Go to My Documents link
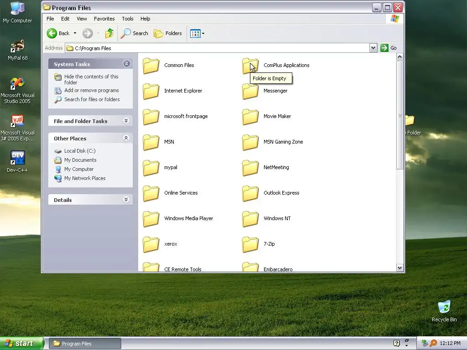467x350 pixels. 80,160
